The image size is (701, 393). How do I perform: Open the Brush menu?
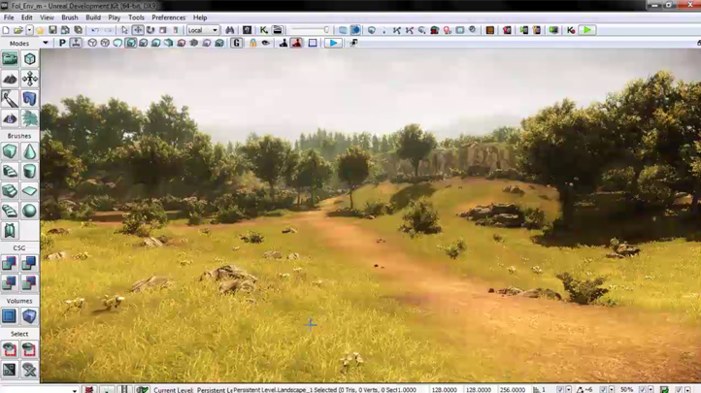pos(69,17)
